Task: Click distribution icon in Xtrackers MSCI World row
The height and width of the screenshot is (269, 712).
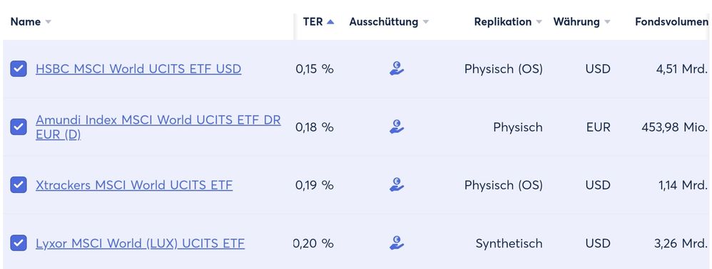Action: pos(397,185)
